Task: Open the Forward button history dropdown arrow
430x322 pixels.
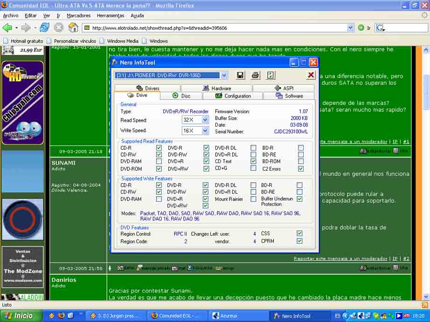Action: [35, 28]
